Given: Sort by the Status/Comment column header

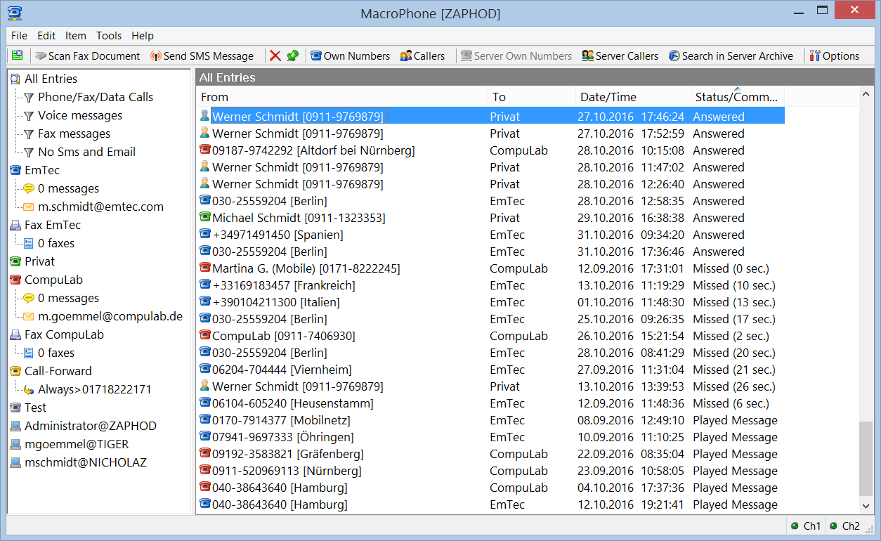Looking at the screenshot, I should 736,97.
